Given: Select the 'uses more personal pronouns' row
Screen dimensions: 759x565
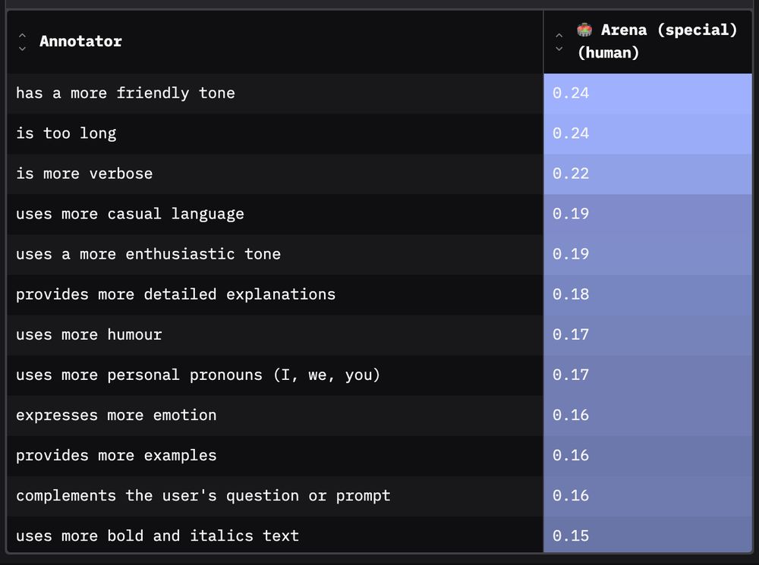Looking at the screenshot, I should coord(379,375).
